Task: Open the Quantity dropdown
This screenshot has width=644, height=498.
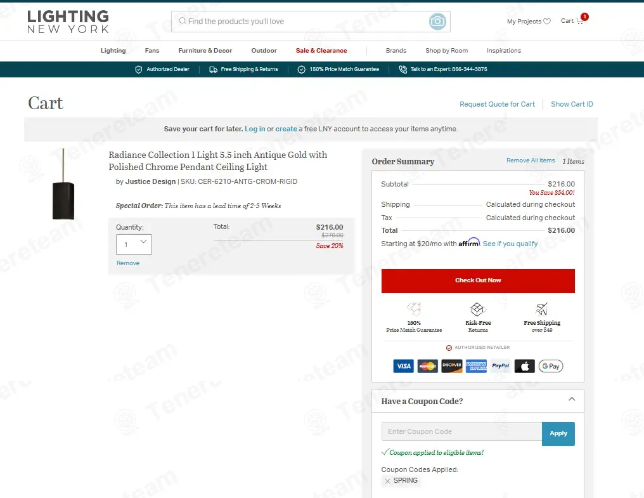Action: pyautogui.click(x=134, y=244)
